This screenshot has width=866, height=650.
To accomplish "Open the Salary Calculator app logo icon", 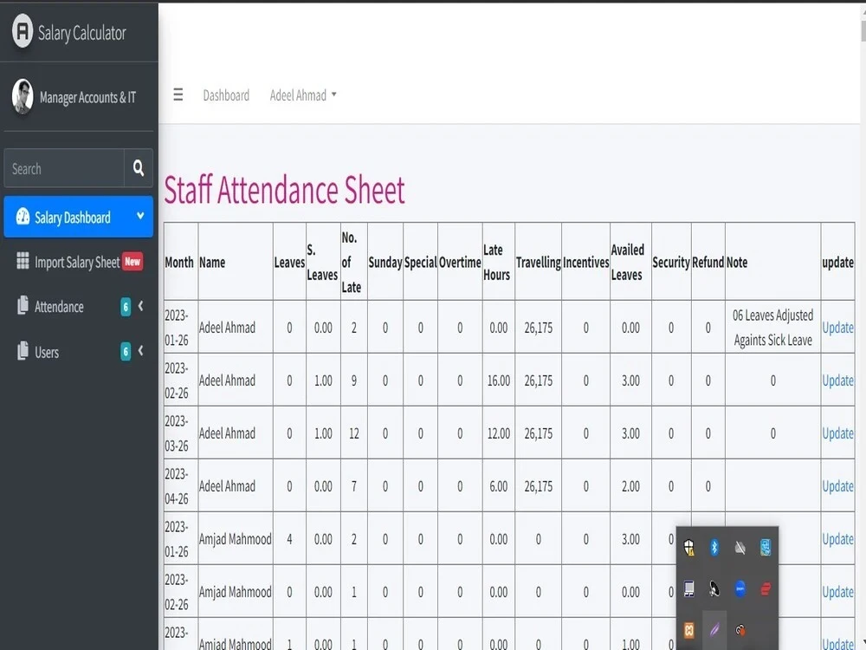I will coord(21,33).
